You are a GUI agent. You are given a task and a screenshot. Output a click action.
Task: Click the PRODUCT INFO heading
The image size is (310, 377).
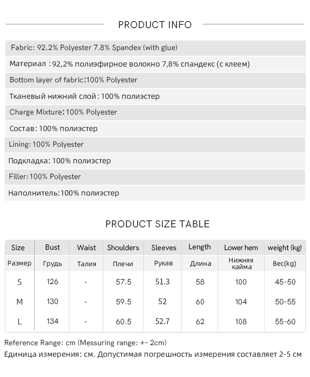(155, 25)
